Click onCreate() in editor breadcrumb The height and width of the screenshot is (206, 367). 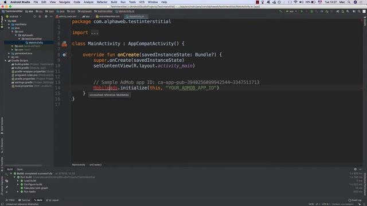point(96,165)
